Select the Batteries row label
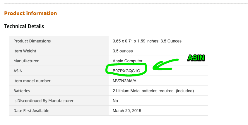Viewport: 248px width, 125px height. point(22,91)
